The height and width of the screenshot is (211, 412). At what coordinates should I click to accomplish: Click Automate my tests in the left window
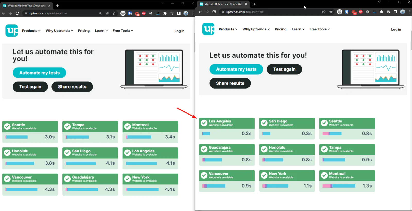click(x=39, y=73)
